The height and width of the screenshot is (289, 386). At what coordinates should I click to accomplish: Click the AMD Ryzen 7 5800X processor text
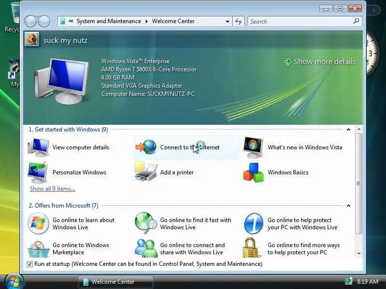pos(149,69)
